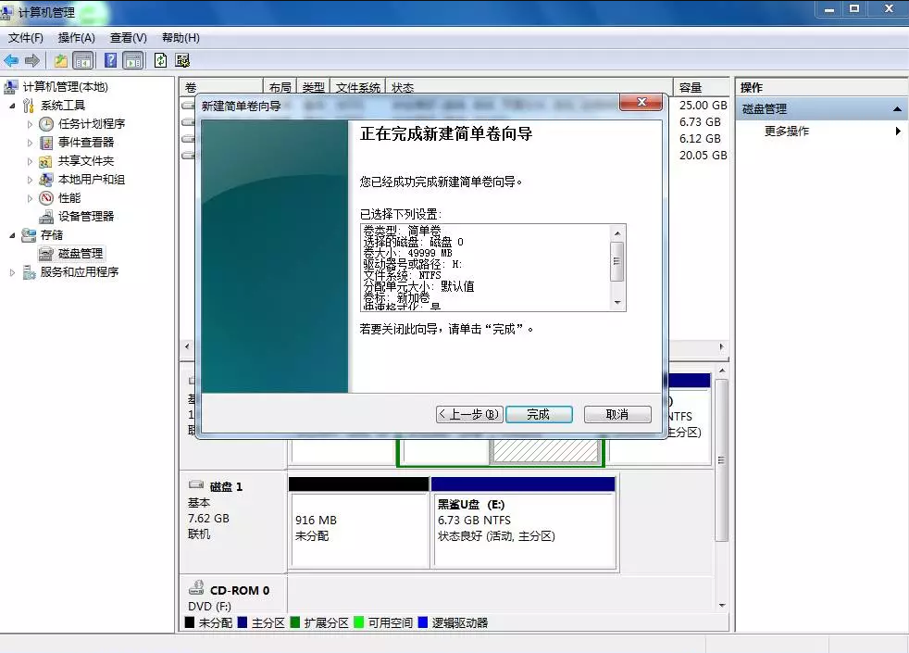Click the refresh document toolbar icon
909x653 pixels.
point(160,60)
